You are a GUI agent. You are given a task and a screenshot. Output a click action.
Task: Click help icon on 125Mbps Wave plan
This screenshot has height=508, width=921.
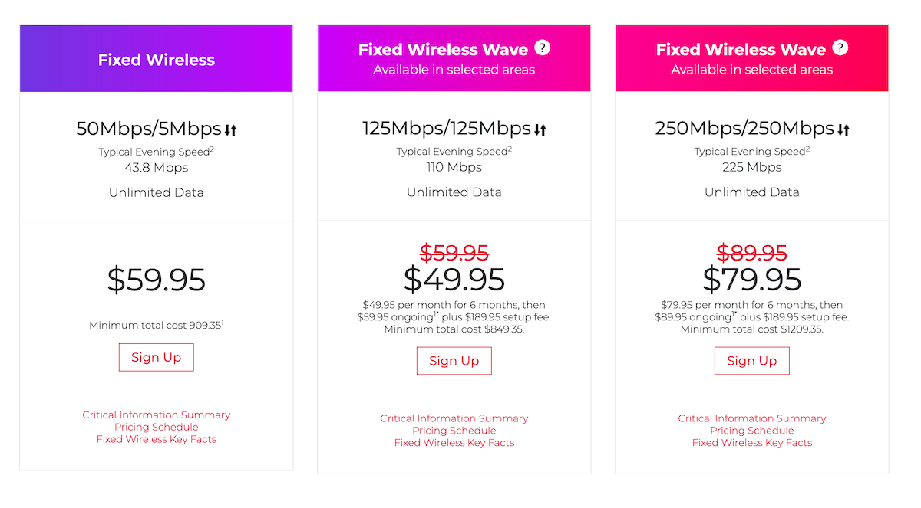543,48
